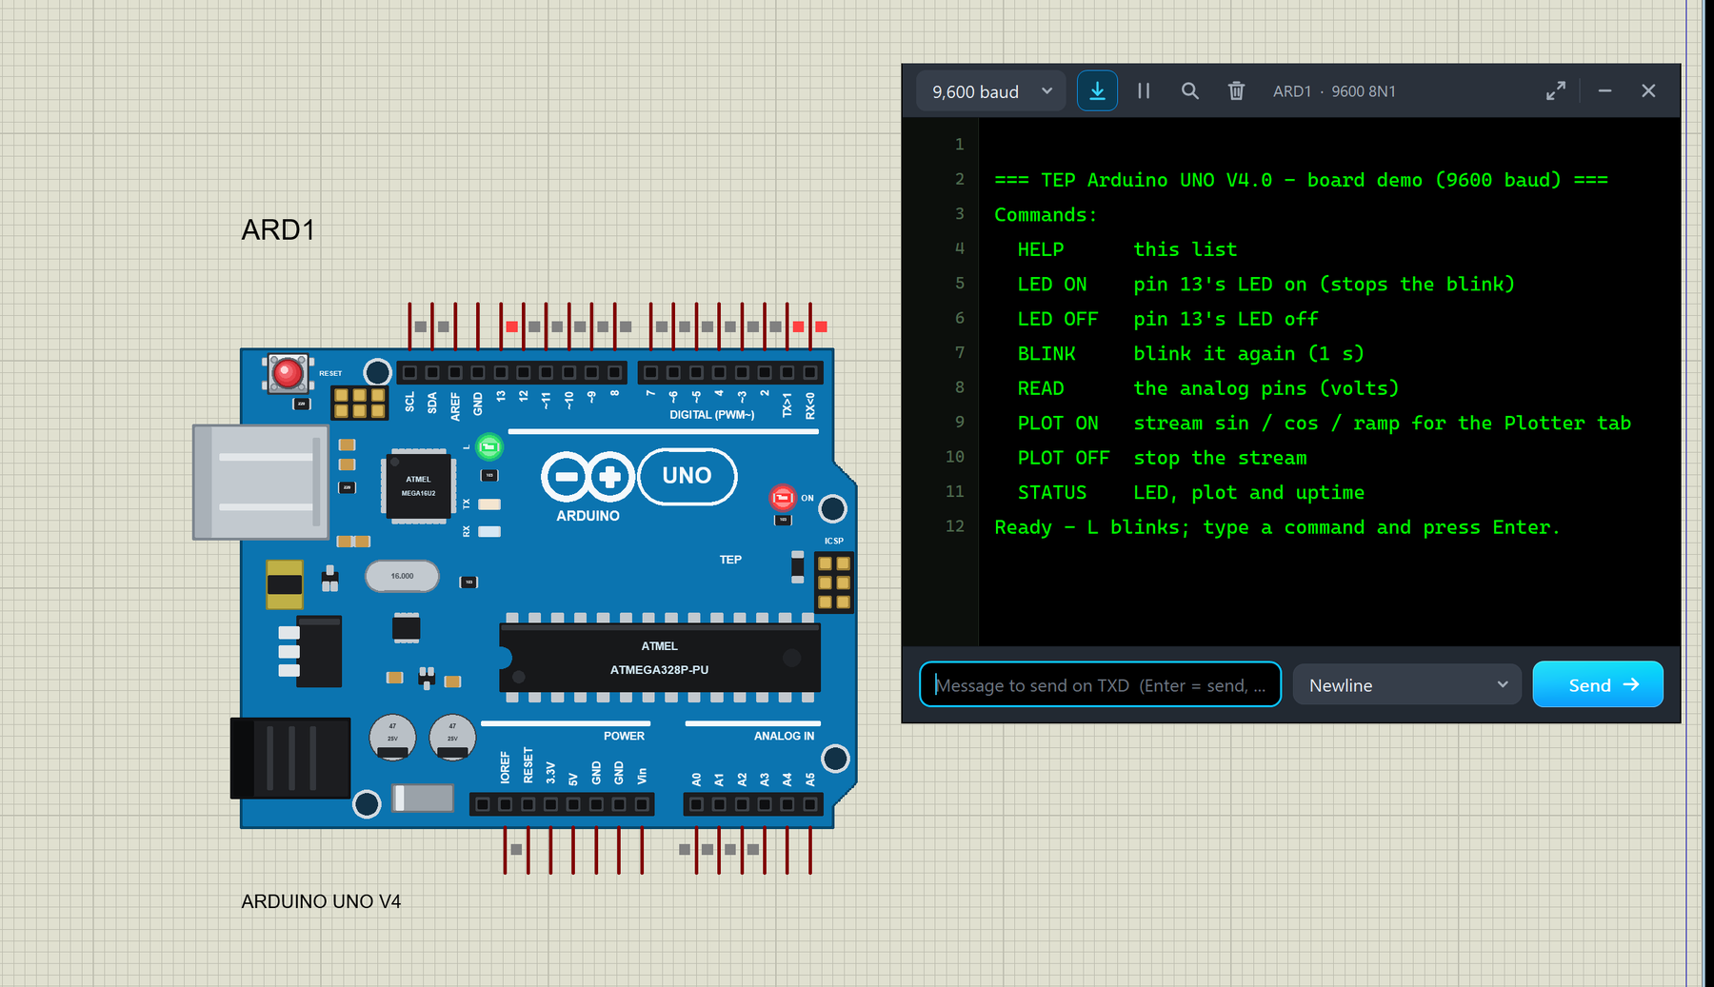Click the ARDUINO UNO V4 label
The width and height of the screenshot is (1714, 987).
pyautogui.click(x=321, y=901)
